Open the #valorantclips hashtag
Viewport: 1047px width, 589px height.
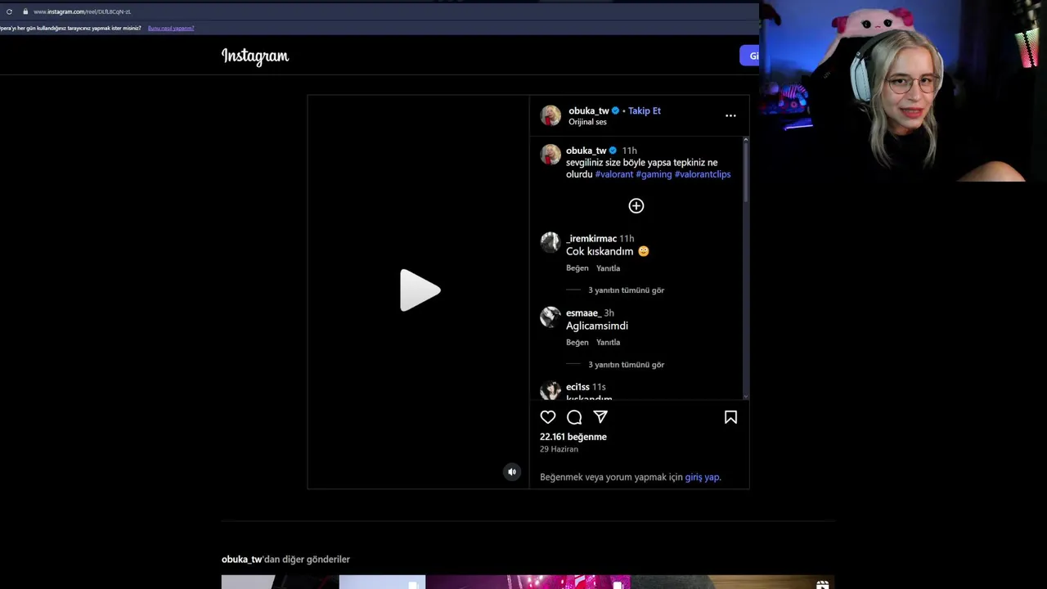pos(703,174)
